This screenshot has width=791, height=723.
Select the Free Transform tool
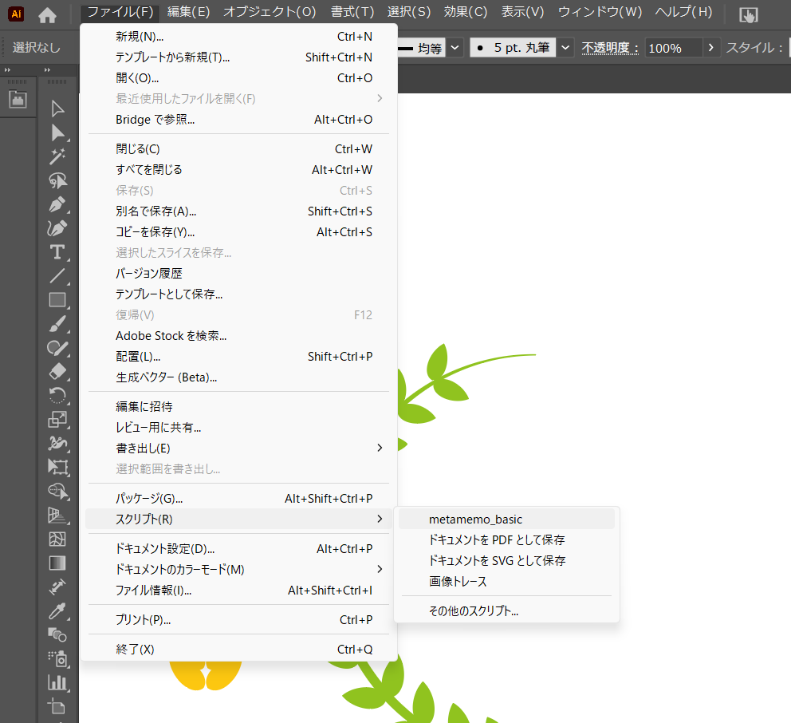pos(57,467)
